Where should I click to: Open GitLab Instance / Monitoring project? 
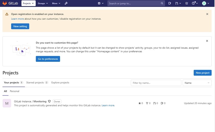[x=30, y=102]
